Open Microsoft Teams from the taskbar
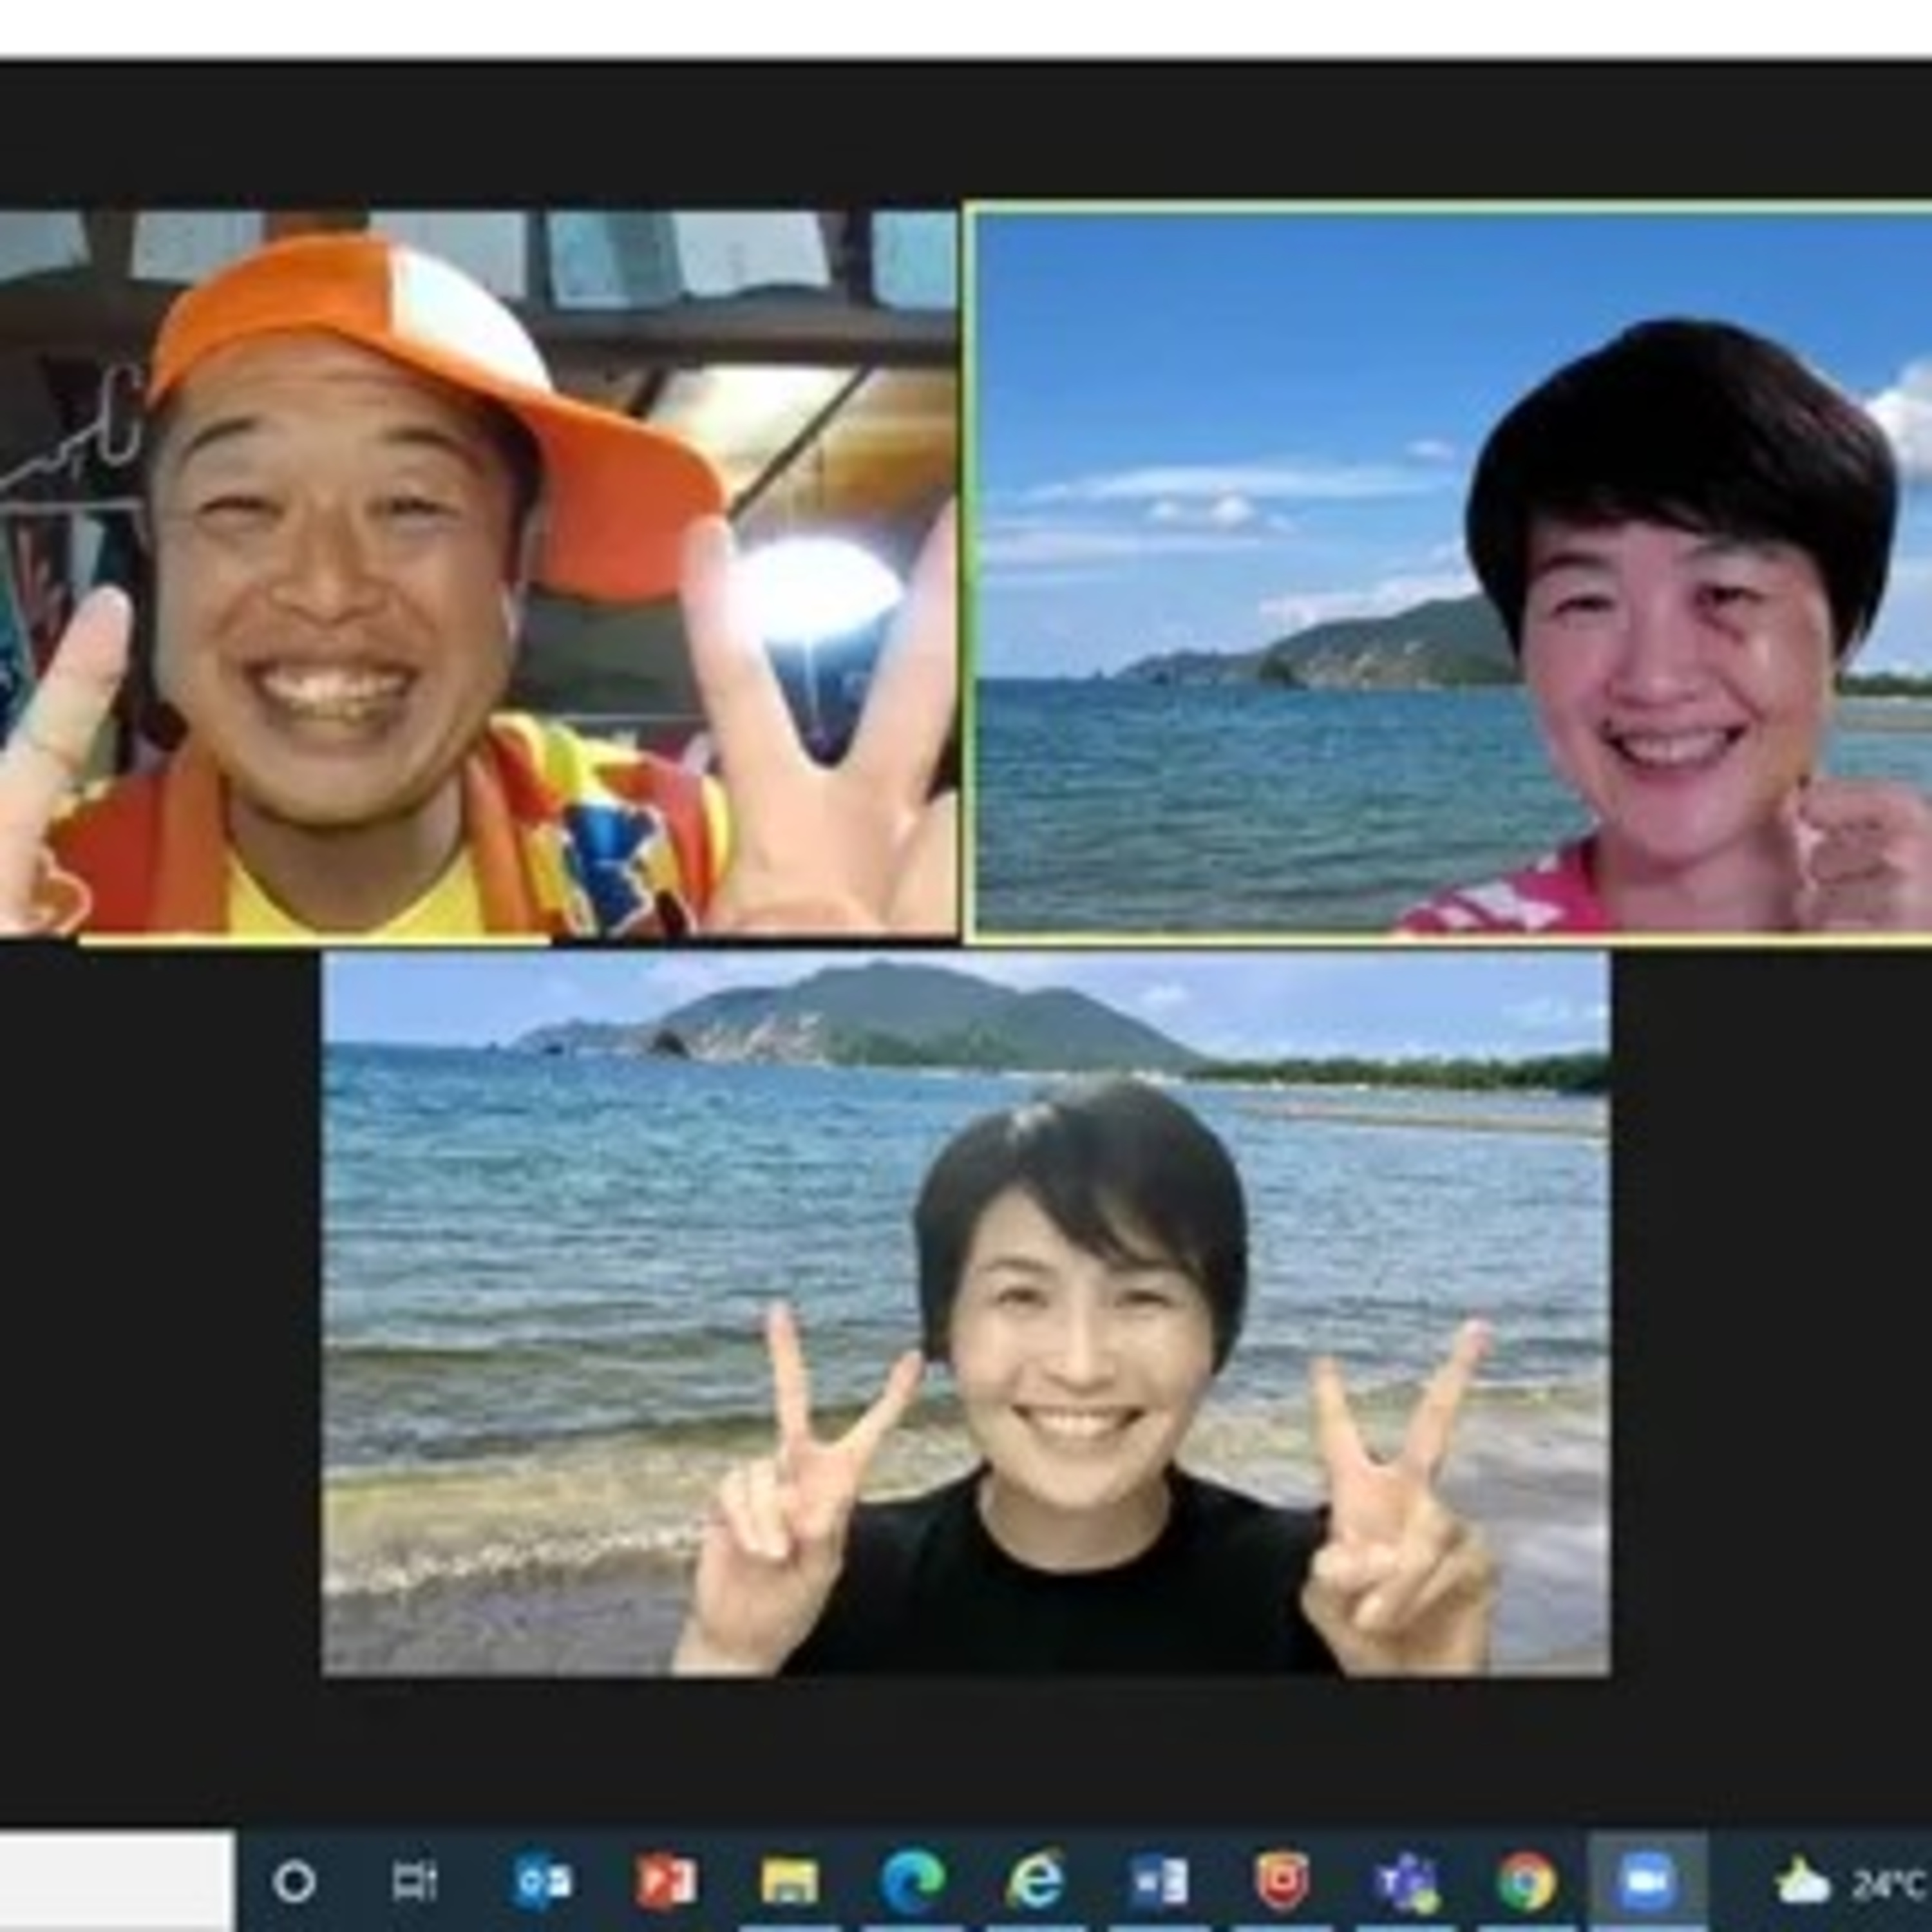Image resolution: width=1932 pixels, height=1932 pixels. [1406, 1883]
